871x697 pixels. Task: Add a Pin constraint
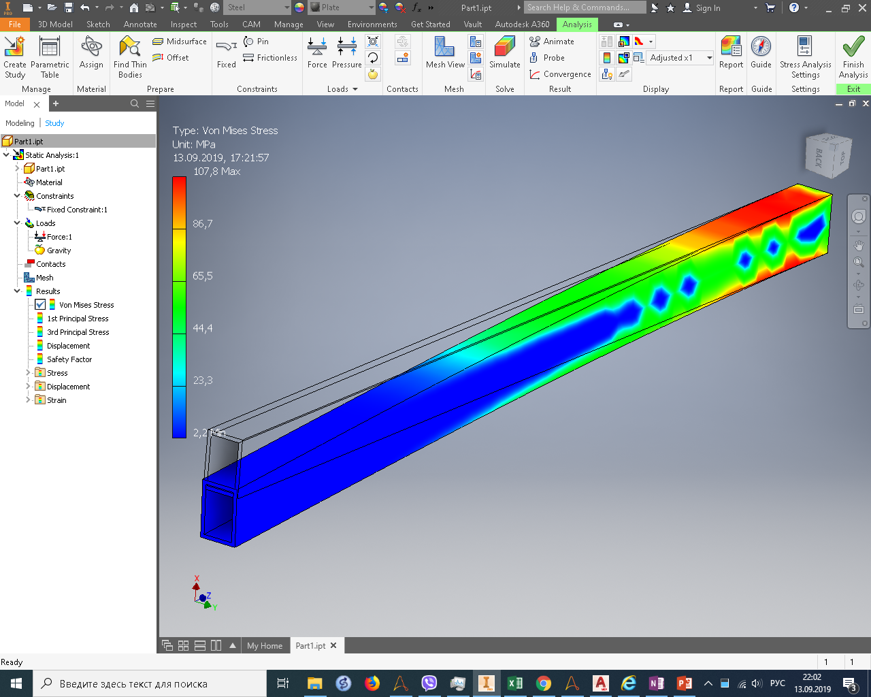click(x=256, y=42)
